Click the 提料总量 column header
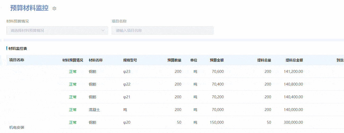 (x=264, y=60)
